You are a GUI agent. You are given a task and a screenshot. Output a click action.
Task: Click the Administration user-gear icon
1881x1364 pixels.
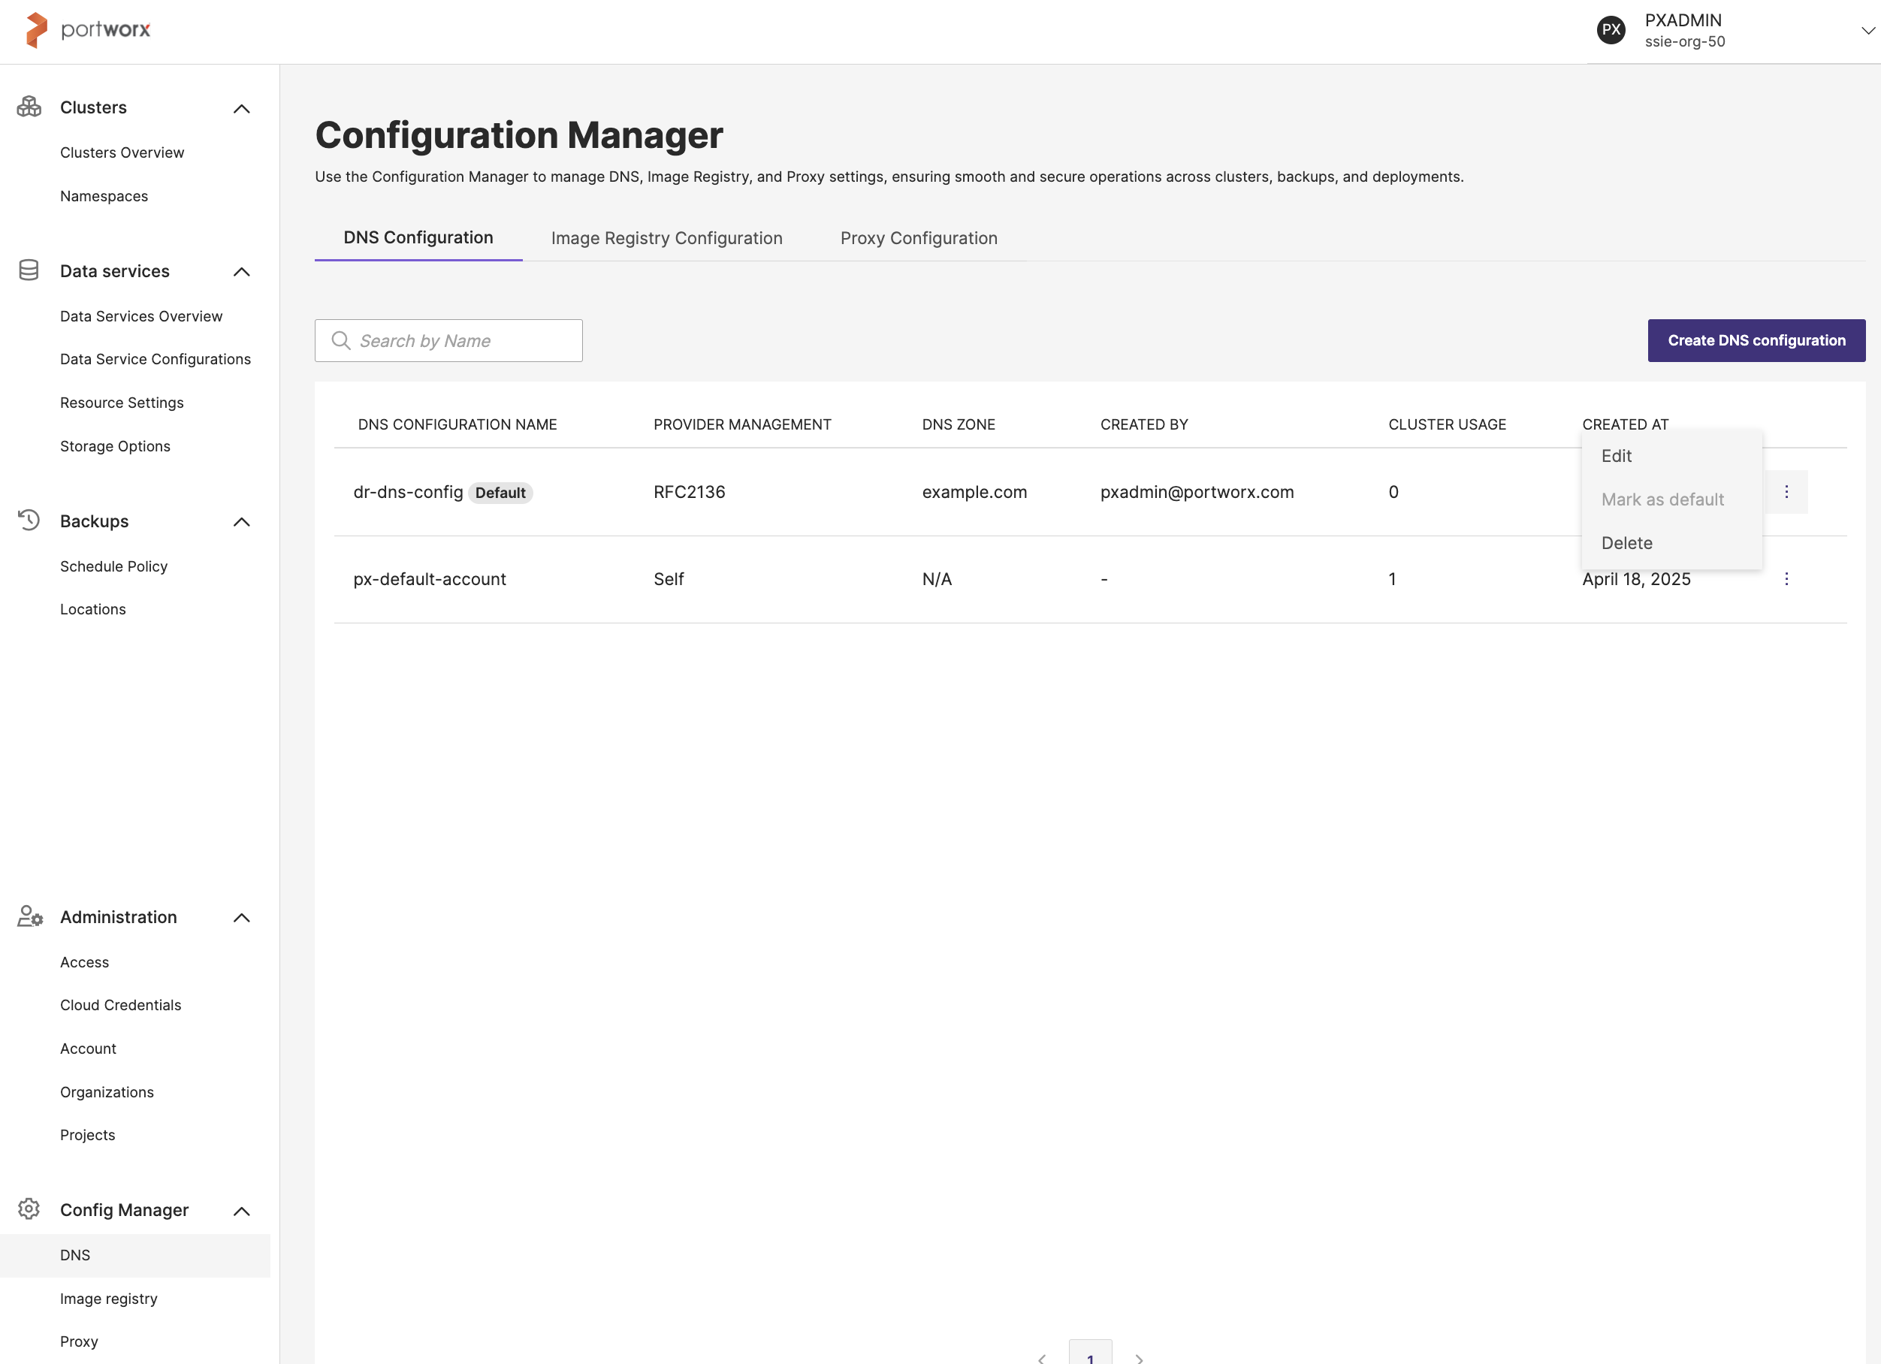30,916
